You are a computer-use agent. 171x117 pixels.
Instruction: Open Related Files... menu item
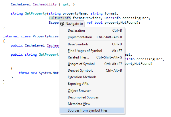[x=78, y=57]
